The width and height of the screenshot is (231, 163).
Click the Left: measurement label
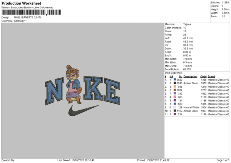pyautogui.click(x=167, y=38)
